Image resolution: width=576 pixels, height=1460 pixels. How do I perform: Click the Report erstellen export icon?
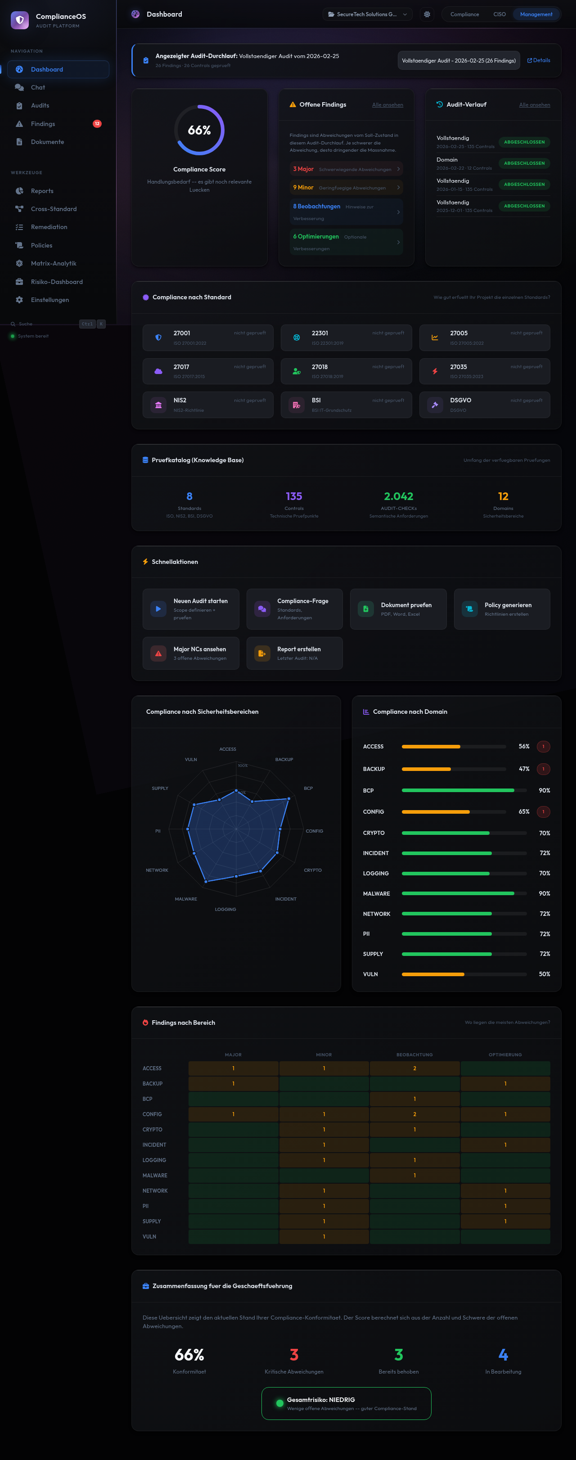click(x=262, y=653)
